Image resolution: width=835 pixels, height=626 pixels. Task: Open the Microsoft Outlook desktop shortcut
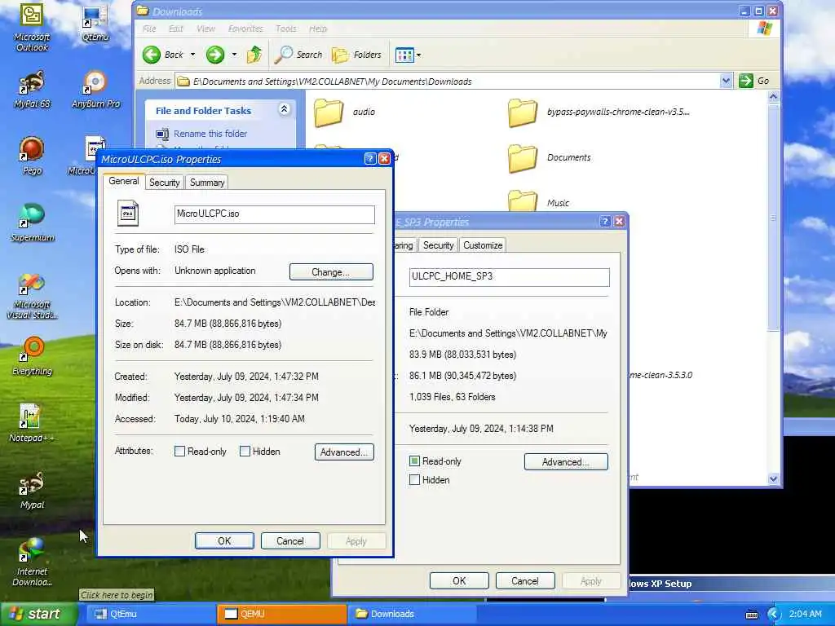(32, 27)
